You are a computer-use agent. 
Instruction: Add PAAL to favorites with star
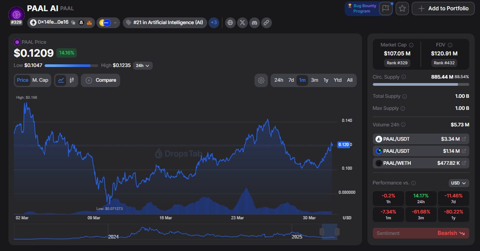tap(402, 8)
